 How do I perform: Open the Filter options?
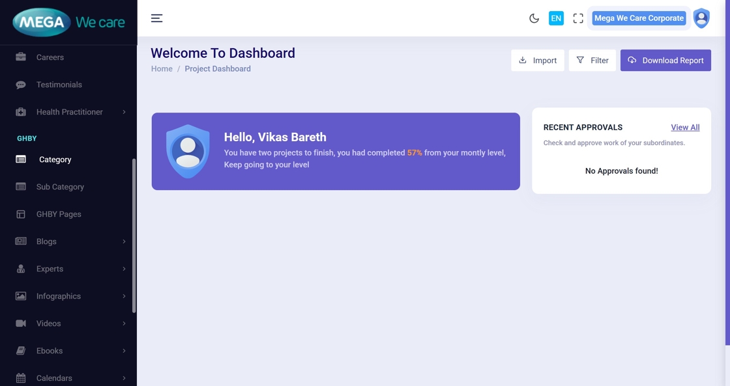[592, 61]
